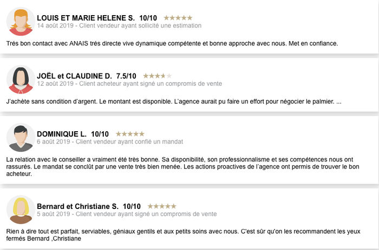Click the 14 août 2019 review date line
The image size is (379, 250).
point(119,25)
